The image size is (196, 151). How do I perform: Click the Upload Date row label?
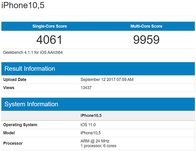(15, 79)
